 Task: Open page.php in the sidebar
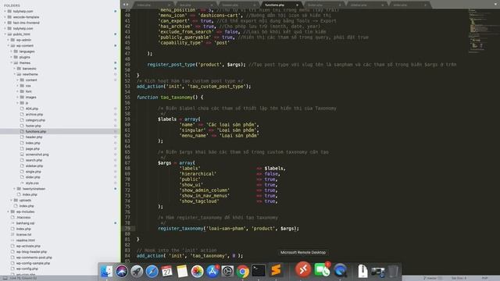(33, 149)
